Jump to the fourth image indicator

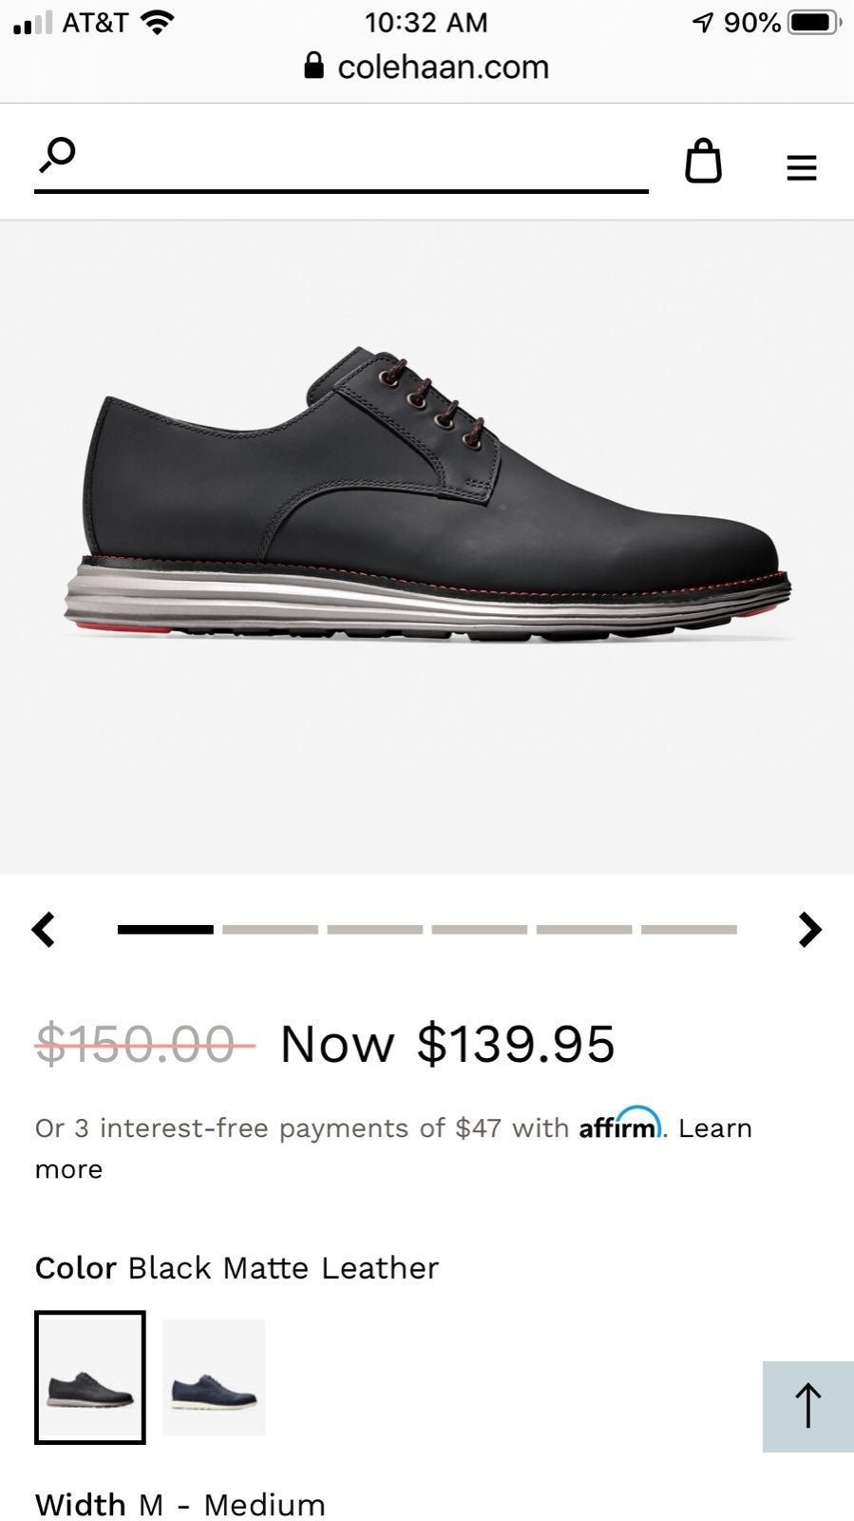pyautogui.click(x=480, y=930)
